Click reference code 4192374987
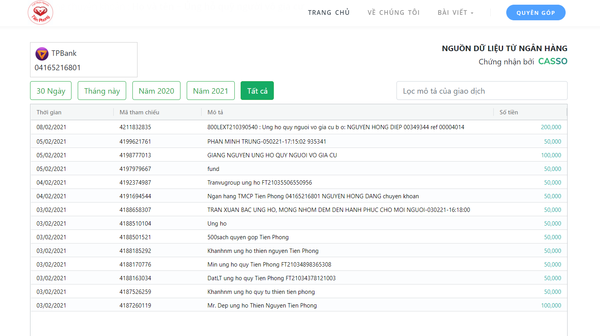 coord(135,183)
